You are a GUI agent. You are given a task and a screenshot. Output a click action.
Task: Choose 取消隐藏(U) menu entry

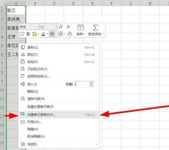pyautogui.click(x=59, y=136)
